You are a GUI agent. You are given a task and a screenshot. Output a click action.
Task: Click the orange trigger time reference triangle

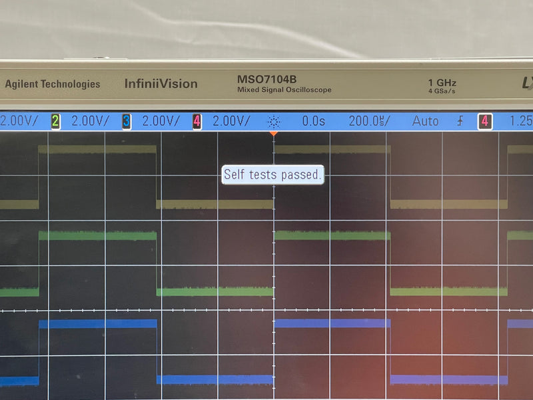[x=273, y=134]
